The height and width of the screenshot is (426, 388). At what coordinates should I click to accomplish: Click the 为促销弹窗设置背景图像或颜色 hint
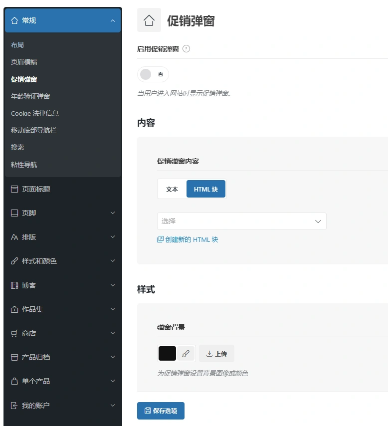click(202, 373)
